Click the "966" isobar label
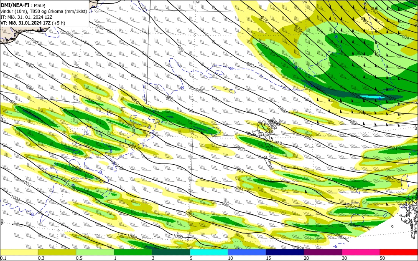Screen dimensions: 418x261 click(364, 20)
